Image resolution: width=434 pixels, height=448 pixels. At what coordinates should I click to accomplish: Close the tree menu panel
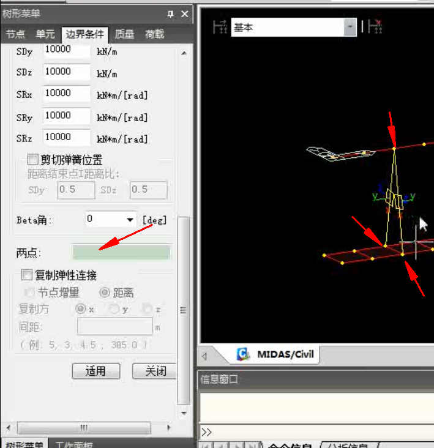click(x=185, y=13)
